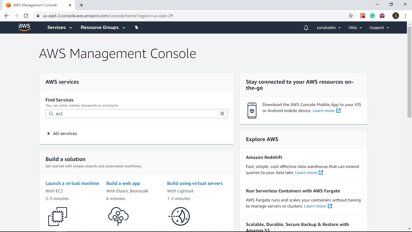Click the 'With EC2' text

pos(54,191)
